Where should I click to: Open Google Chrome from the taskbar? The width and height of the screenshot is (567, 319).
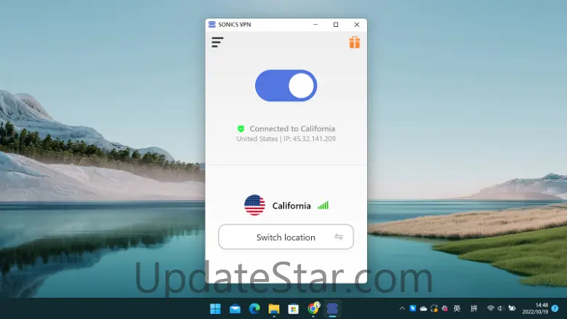(x=313, y=308)
